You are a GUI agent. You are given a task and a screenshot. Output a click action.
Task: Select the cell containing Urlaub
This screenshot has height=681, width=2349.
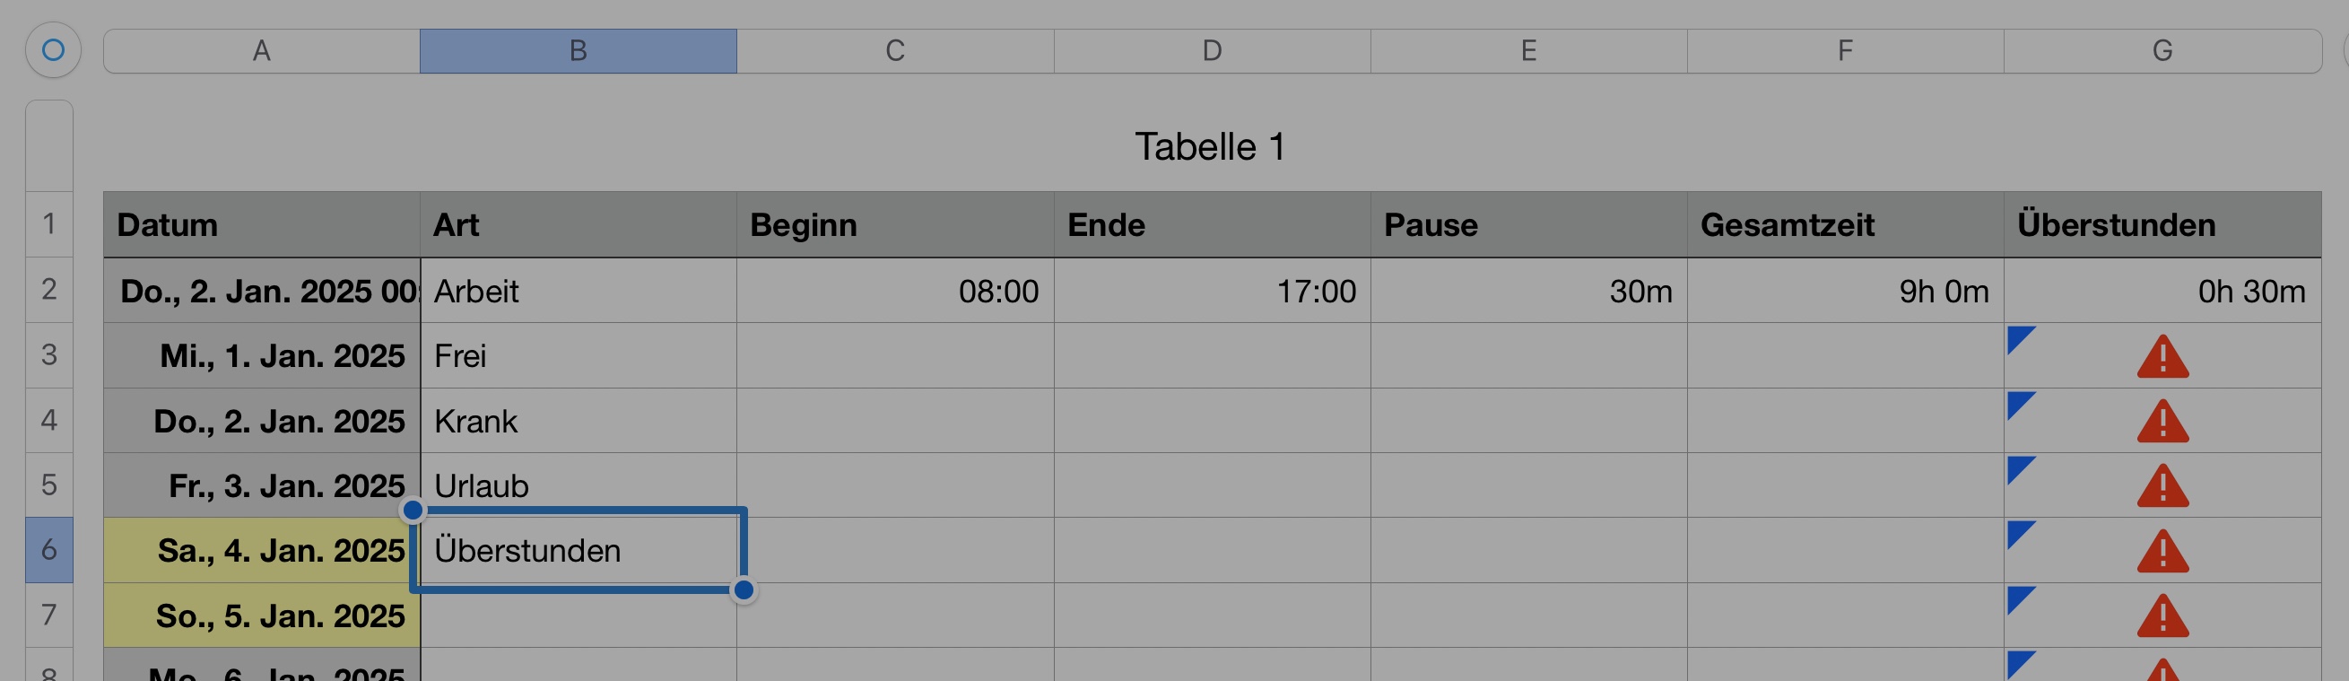(x=579, y=486)
